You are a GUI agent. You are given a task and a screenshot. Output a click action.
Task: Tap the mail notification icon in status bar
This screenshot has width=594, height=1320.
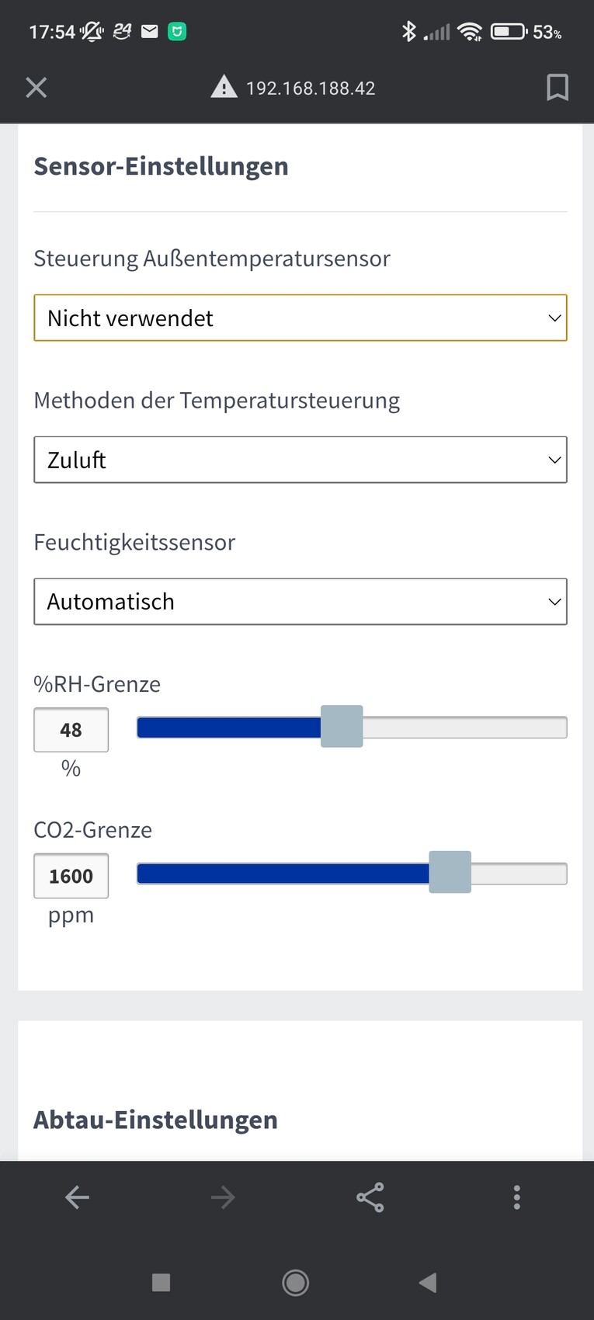pos(150,32)
